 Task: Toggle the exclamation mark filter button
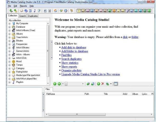(79, 11)
